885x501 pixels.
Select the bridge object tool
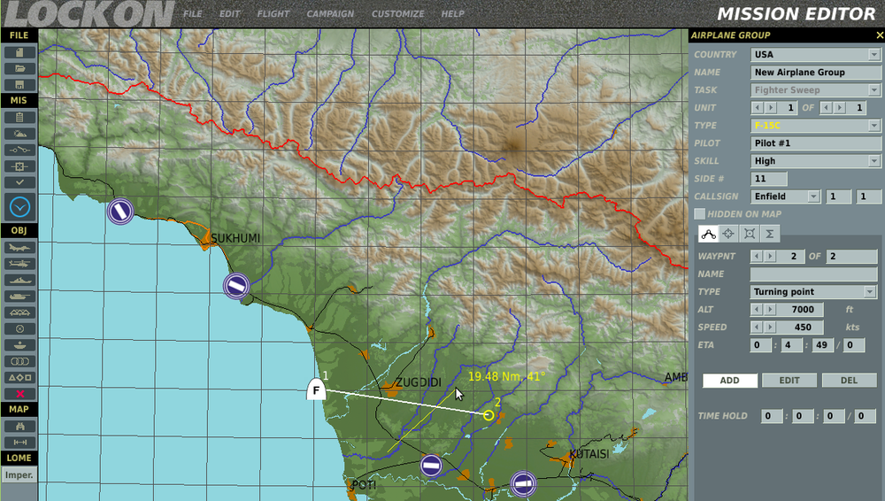pyautogui.click(x=19, y=313)
